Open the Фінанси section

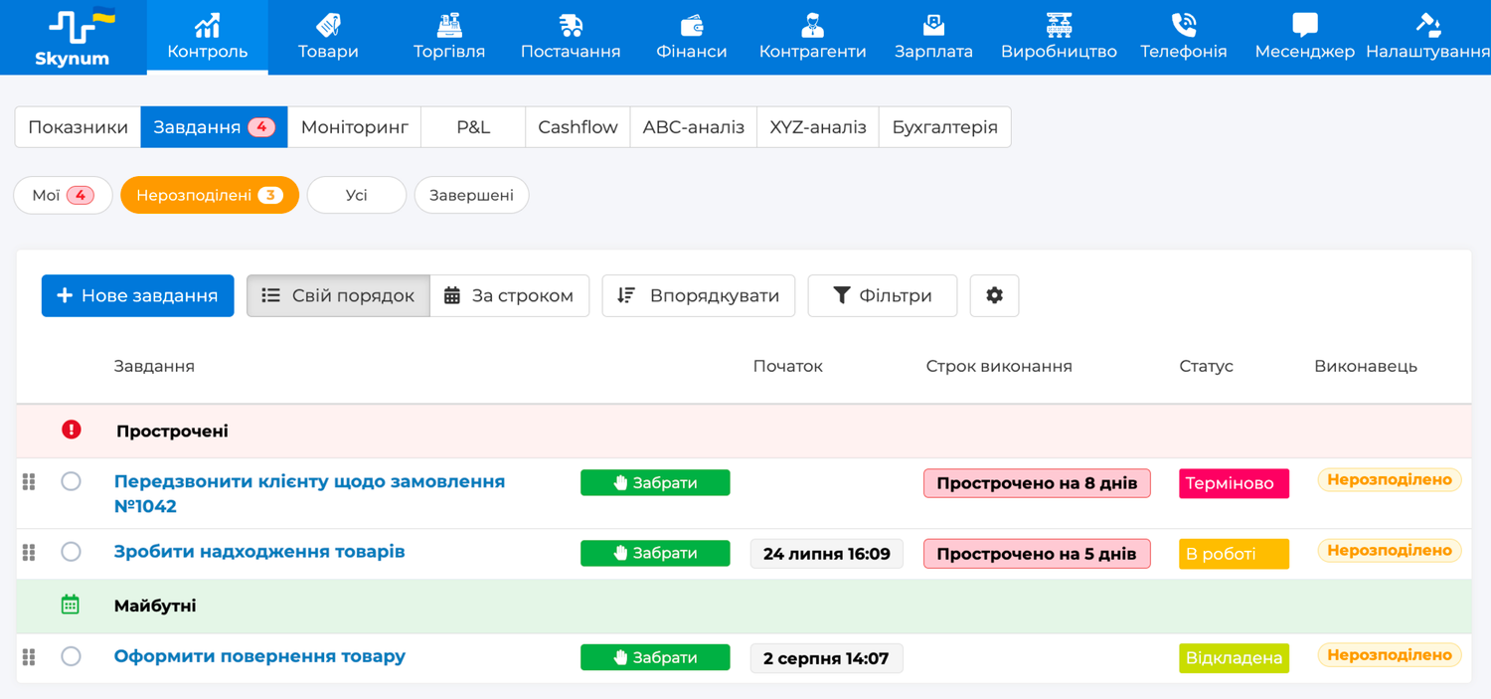tap(692, 37)
